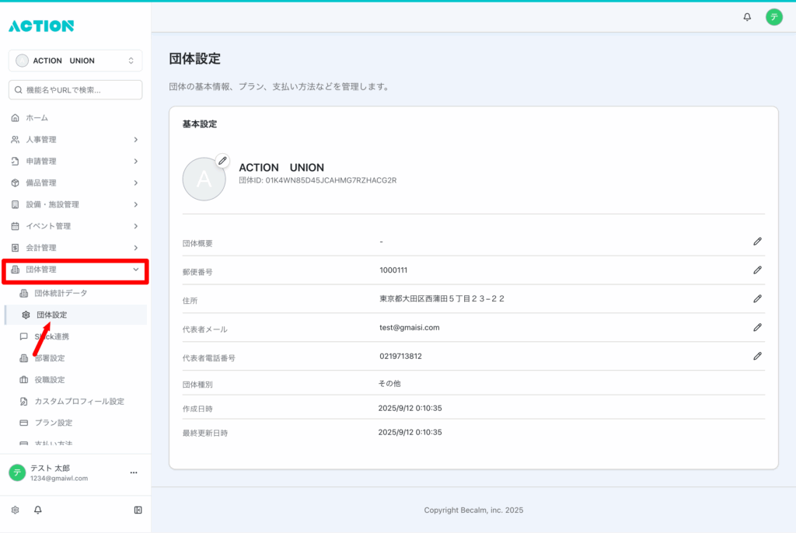Viewport: 796px width, 533px height.
Task: Click the pencil icon next to 団体概要
Action: point(757,242)
